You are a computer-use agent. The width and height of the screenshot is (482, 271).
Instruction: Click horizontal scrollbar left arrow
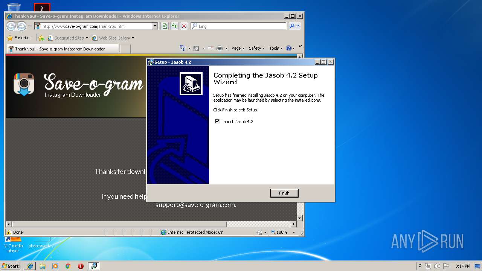coord(9,224)
